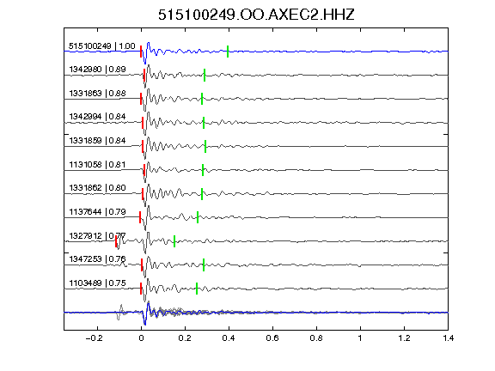Click the green marker on trace 1103489

pyautogui.click(x=197, y=289)
